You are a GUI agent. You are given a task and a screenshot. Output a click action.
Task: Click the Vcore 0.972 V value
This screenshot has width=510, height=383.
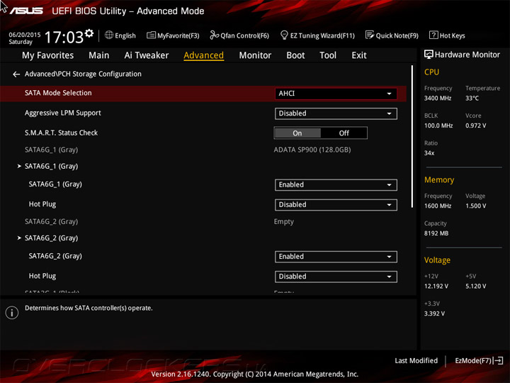pyautogui.click(x=475, y=126)
